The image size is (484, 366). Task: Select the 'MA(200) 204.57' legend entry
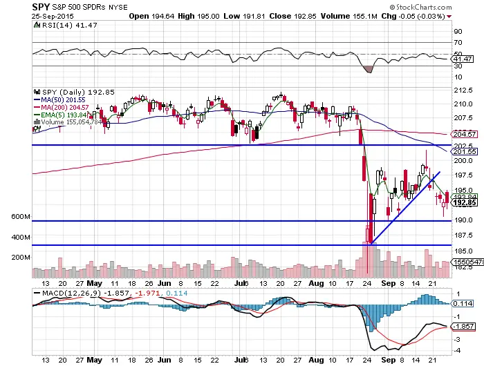pos(65,107)
